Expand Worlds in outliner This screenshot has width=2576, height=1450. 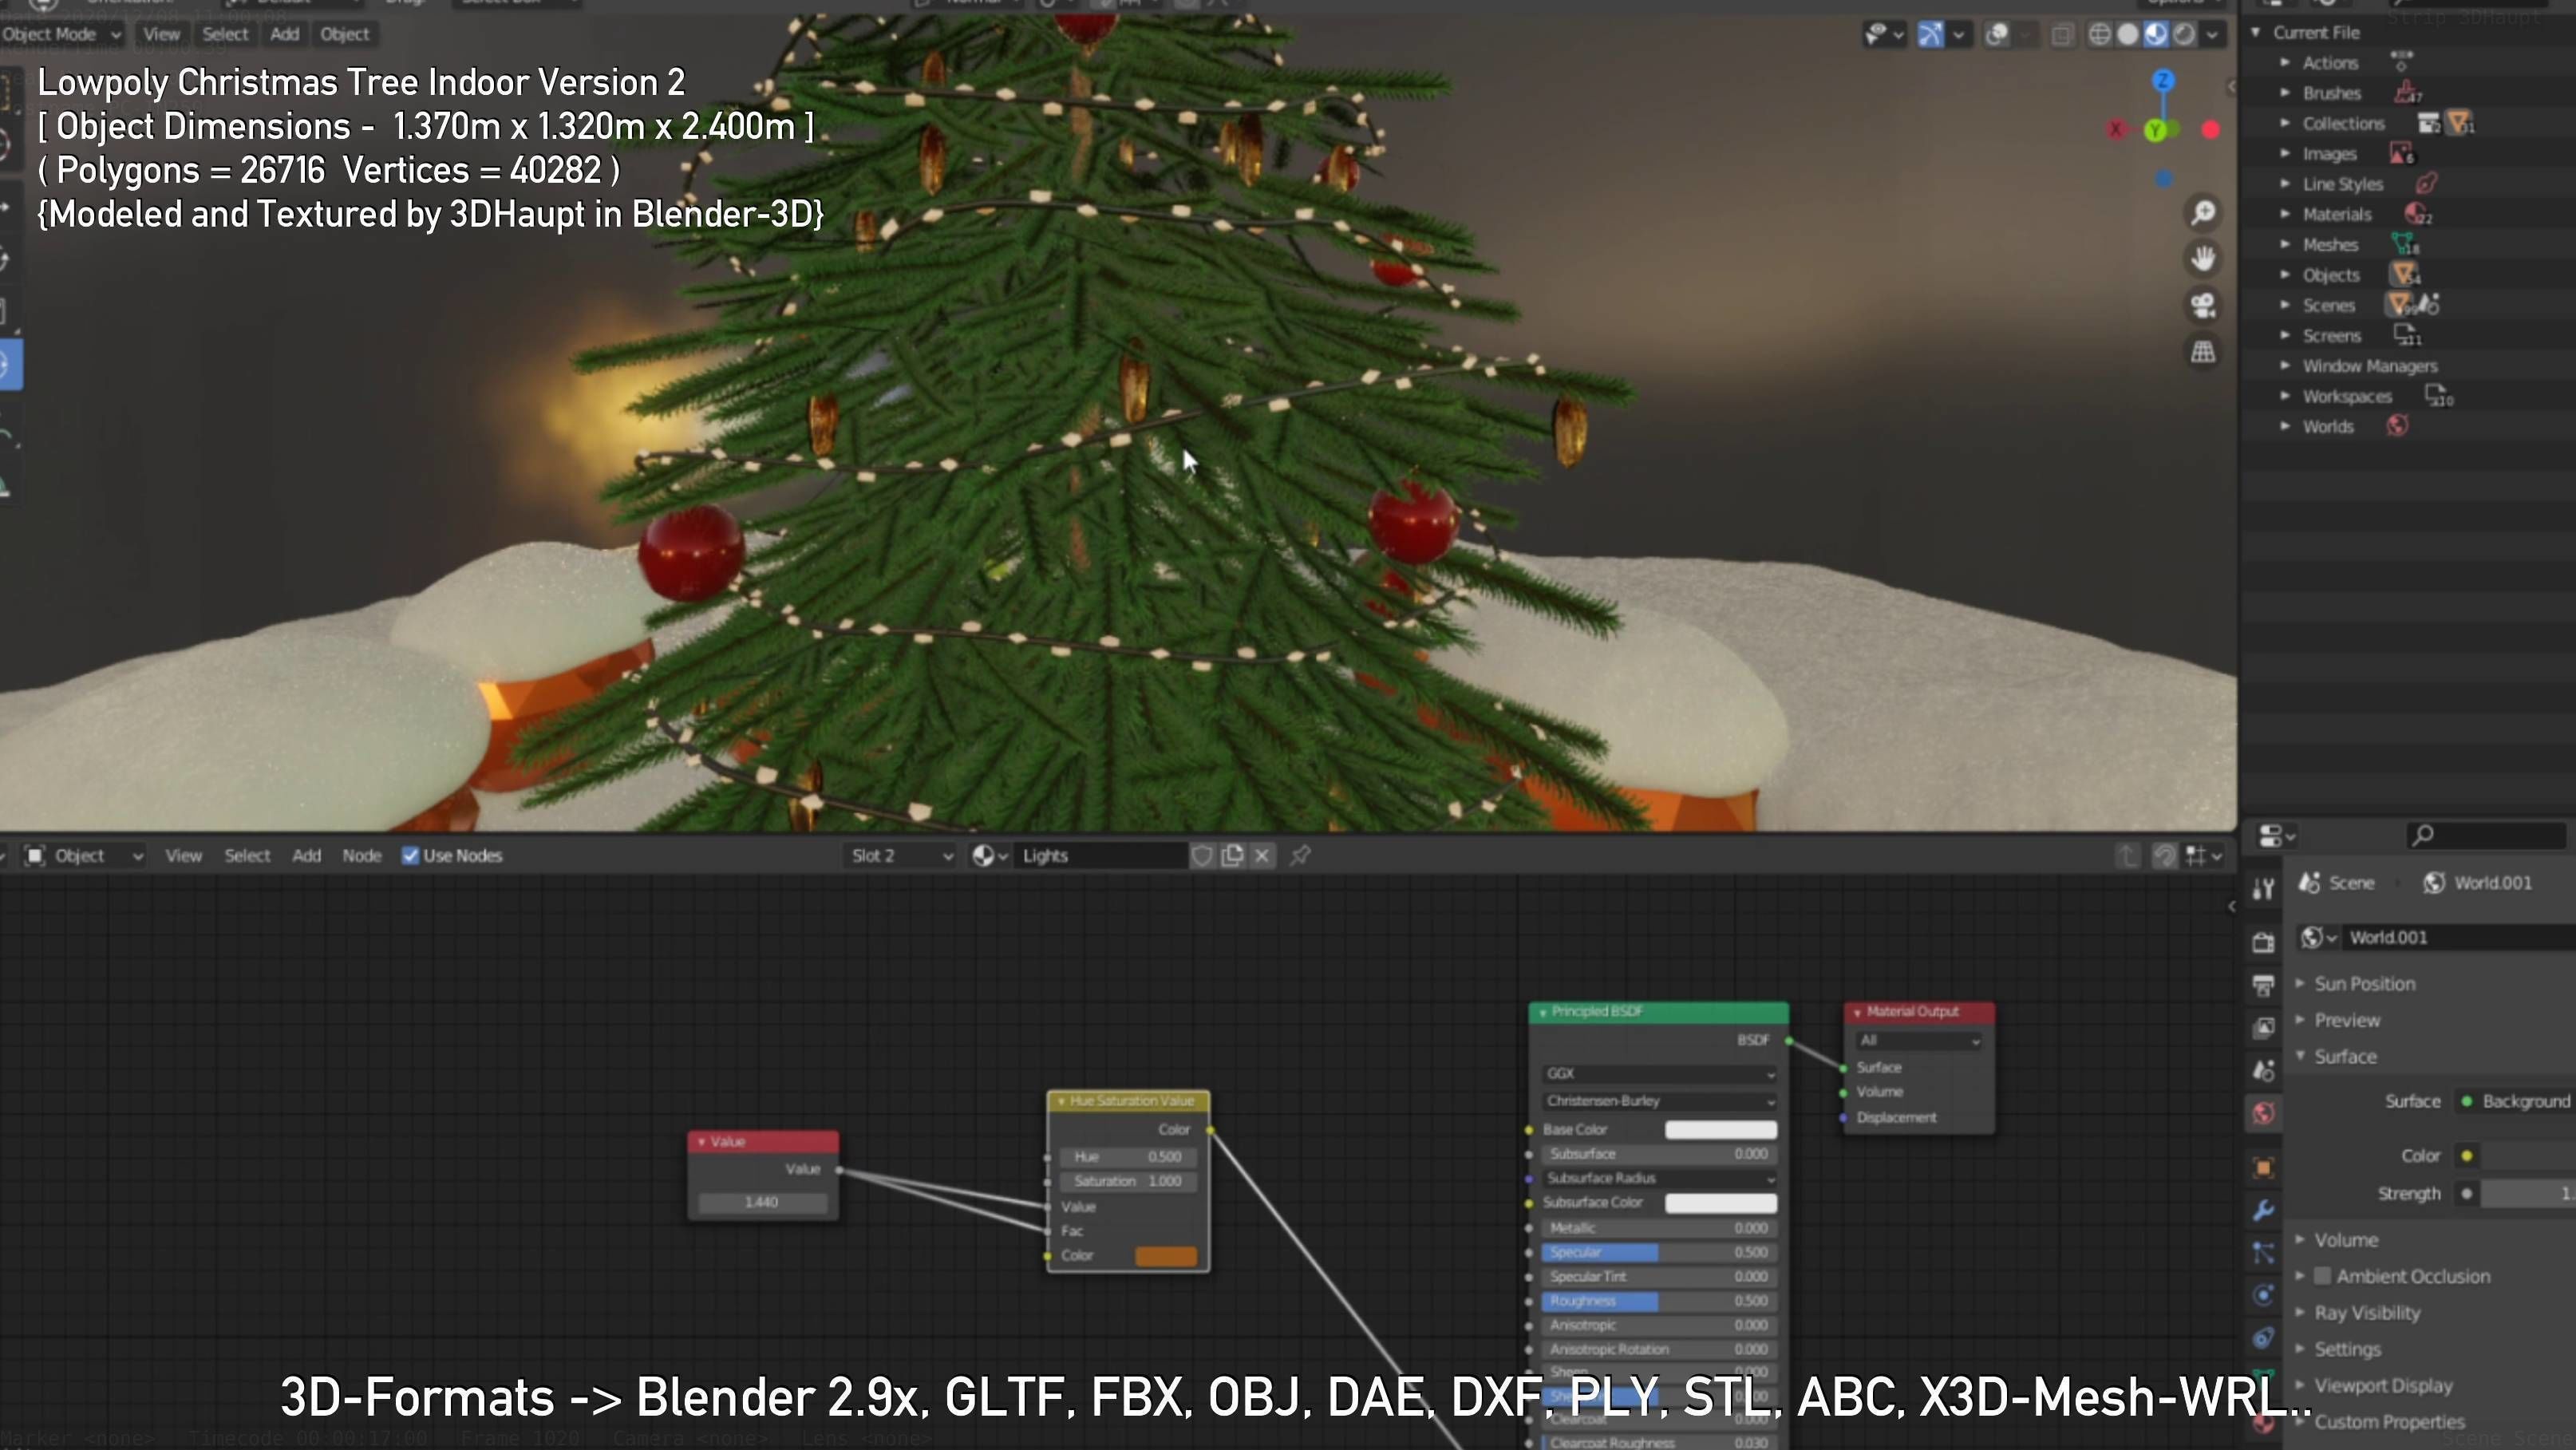tap(2285, 426)
